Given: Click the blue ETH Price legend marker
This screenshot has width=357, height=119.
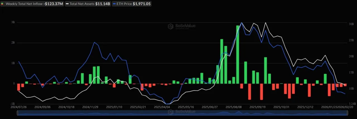Looking at the screenshot, I should coord(114,4).
